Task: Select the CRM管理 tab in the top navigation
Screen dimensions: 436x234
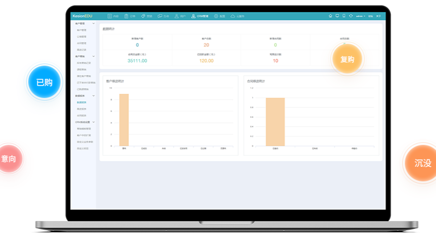Action: 200,16
